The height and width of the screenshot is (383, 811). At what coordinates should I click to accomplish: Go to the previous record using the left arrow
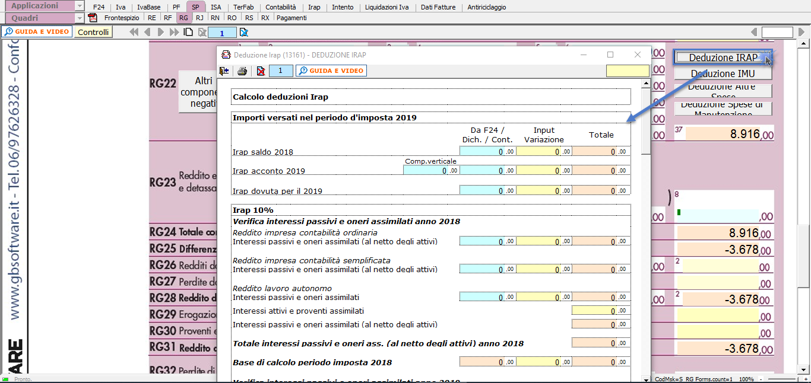click(x=147, y=32)
